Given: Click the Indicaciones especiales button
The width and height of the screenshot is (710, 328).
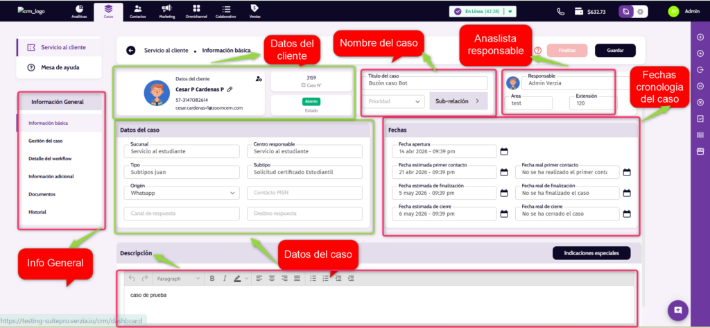Looking at the screenshot, I should (x=591, y=253).
